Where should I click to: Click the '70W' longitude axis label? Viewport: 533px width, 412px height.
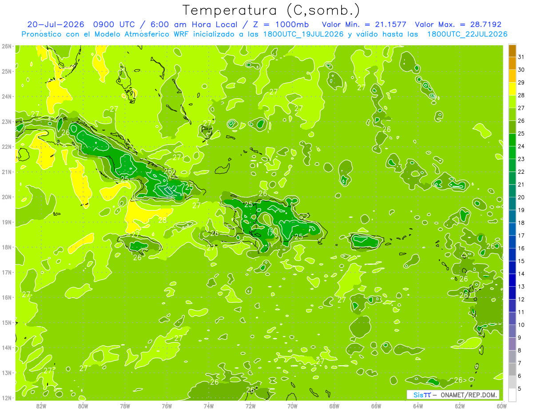pos(292,406)
